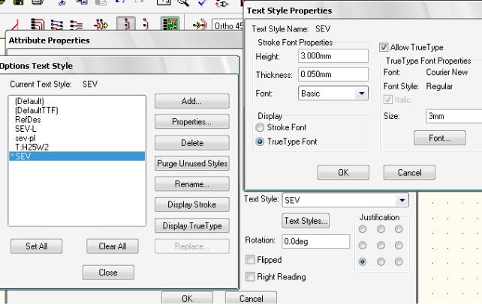Click the blue checkmark toolbar icon
Viewport: 482px width, 304px height.
(x=202, y=3)
